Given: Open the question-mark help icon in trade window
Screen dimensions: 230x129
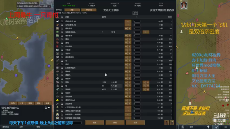Looking at the screenshot, I should [172, 123].
